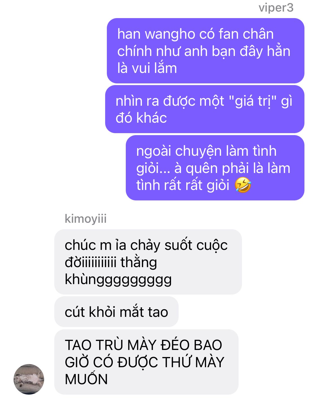
Task: Select the message starting "ngoài chuyện làm tình"
Action: pos(215,168)
